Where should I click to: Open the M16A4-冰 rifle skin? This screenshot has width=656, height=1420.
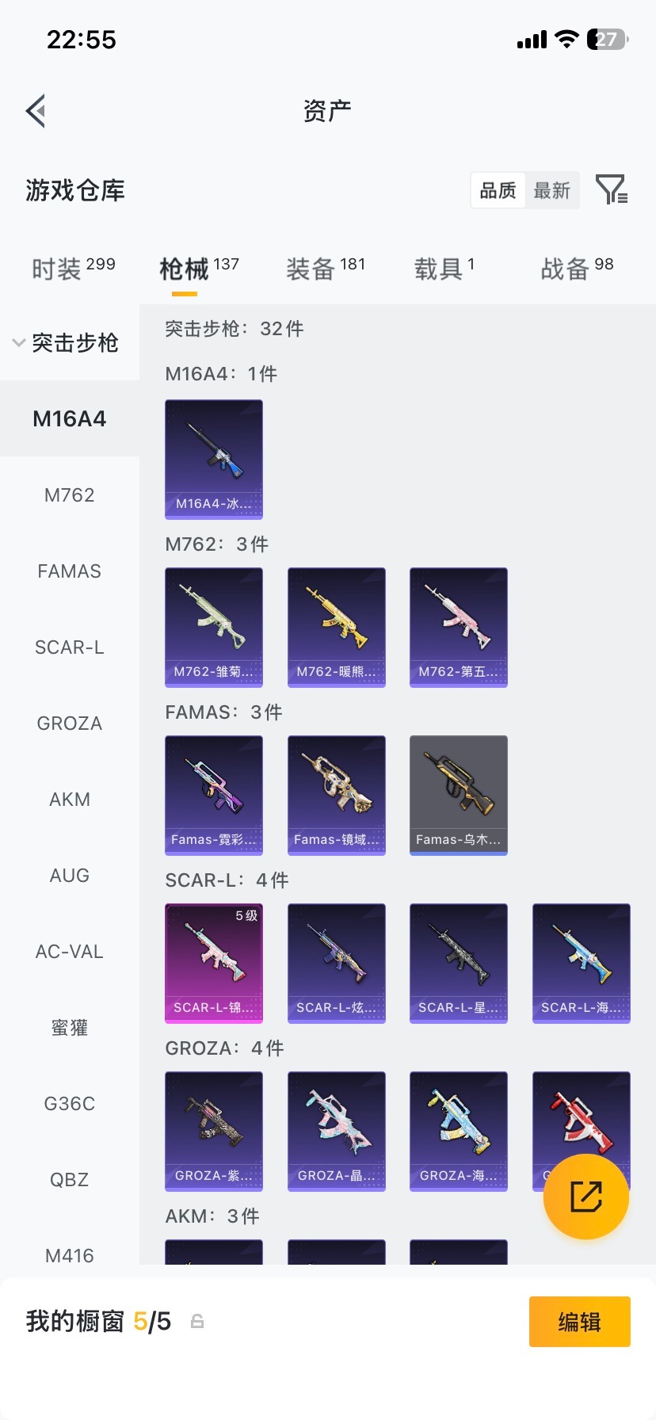click(214, 460)
